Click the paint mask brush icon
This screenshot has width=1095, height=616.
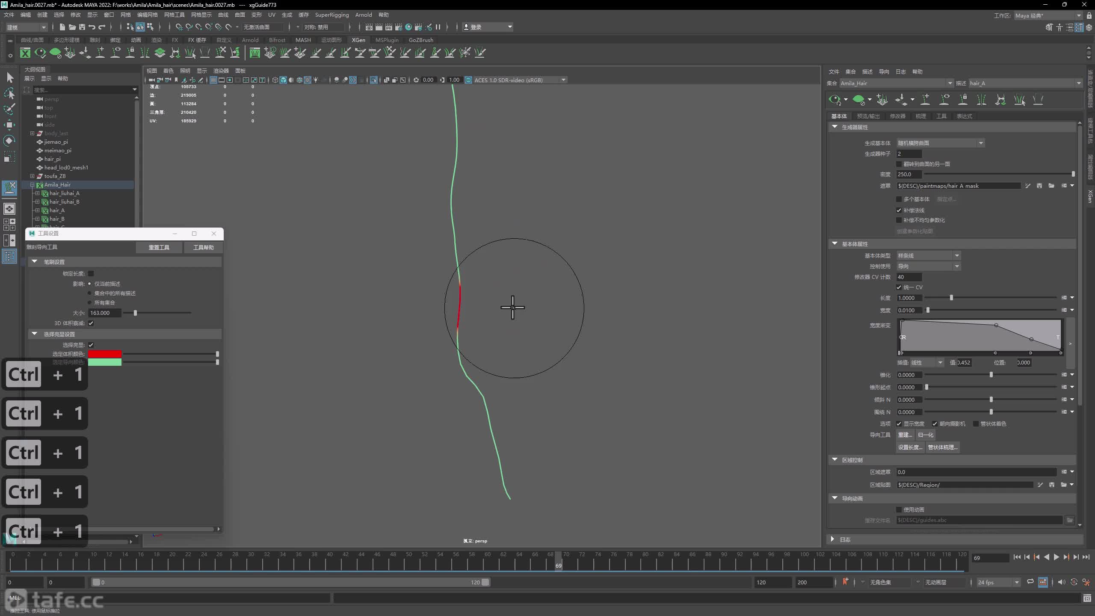(x=1027, y=186)
